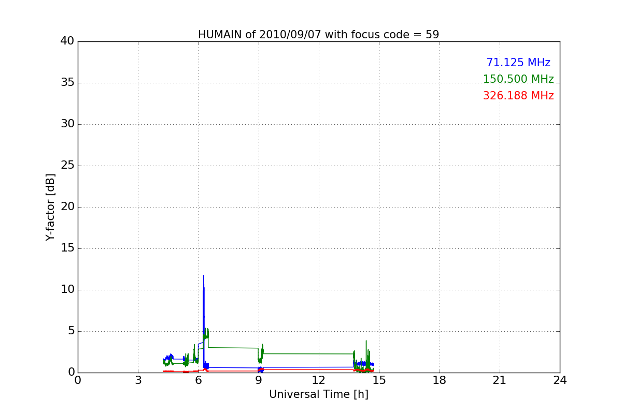Click the x-axis tick label 18
The height and width of the screenshot is (414, 622).
click(x=440, y=380)
